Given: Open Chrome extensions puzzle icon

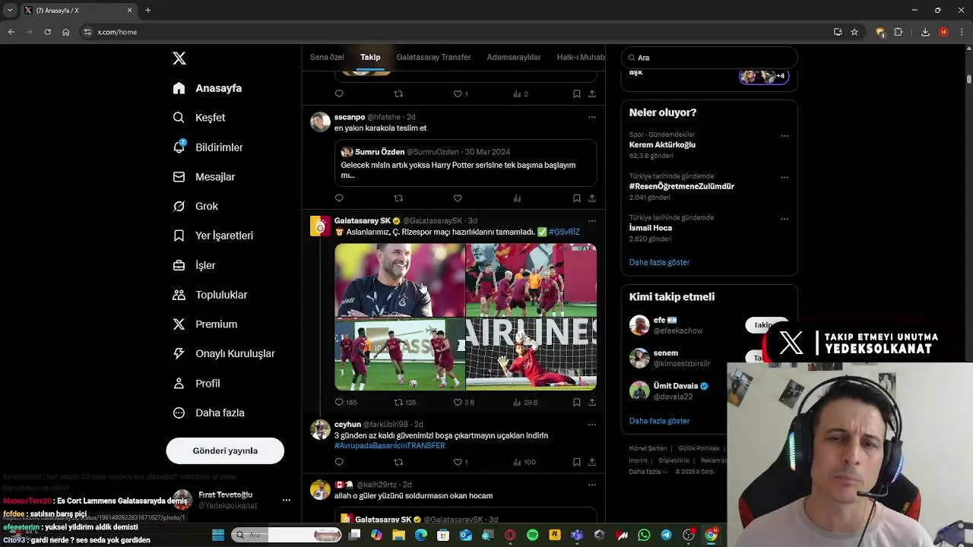Looking at the screenshot, I should 899,32.
